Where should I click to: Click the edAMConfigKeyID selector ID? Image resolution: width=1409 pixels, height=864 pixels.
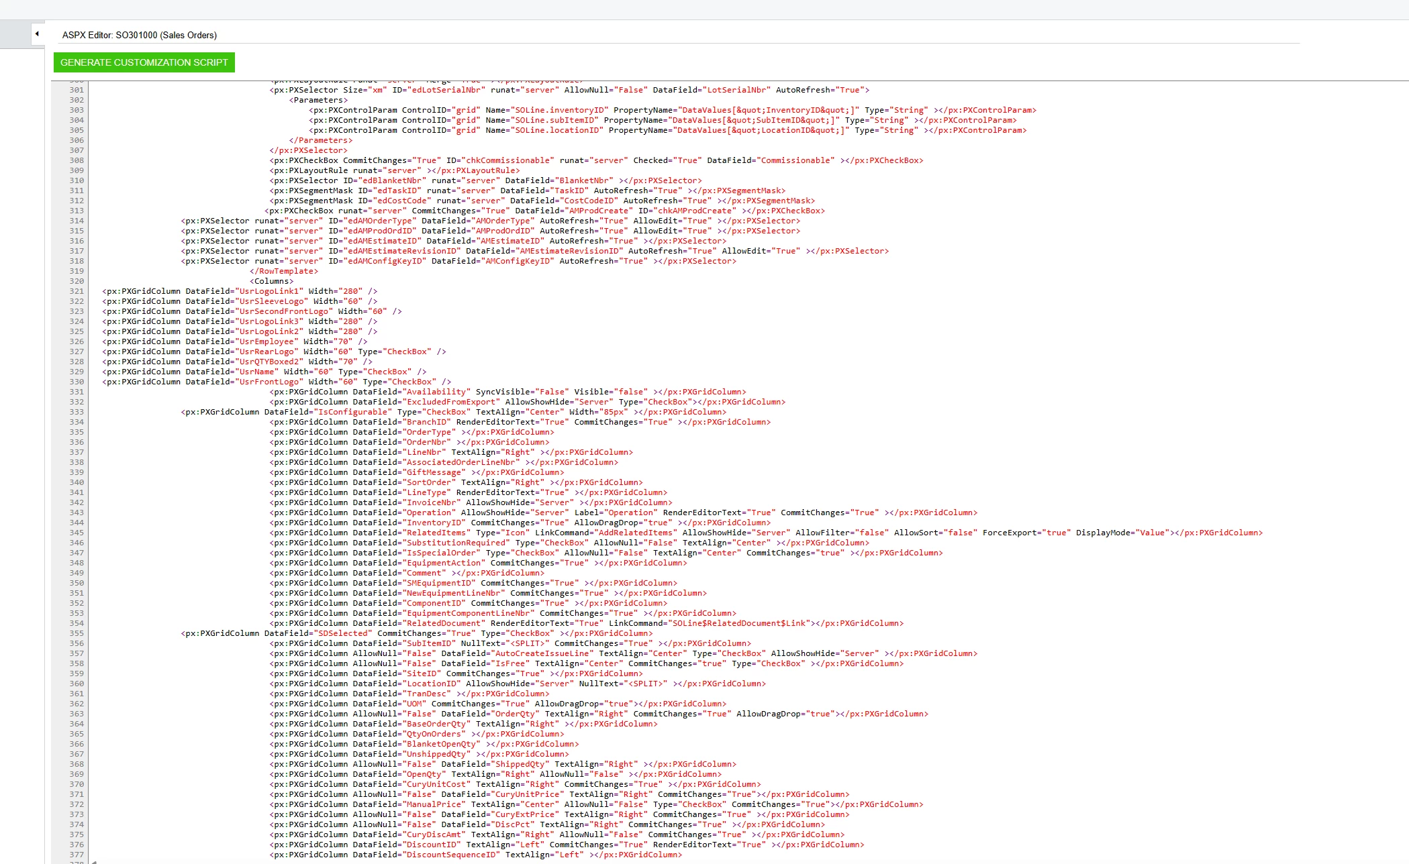(386, 261)
